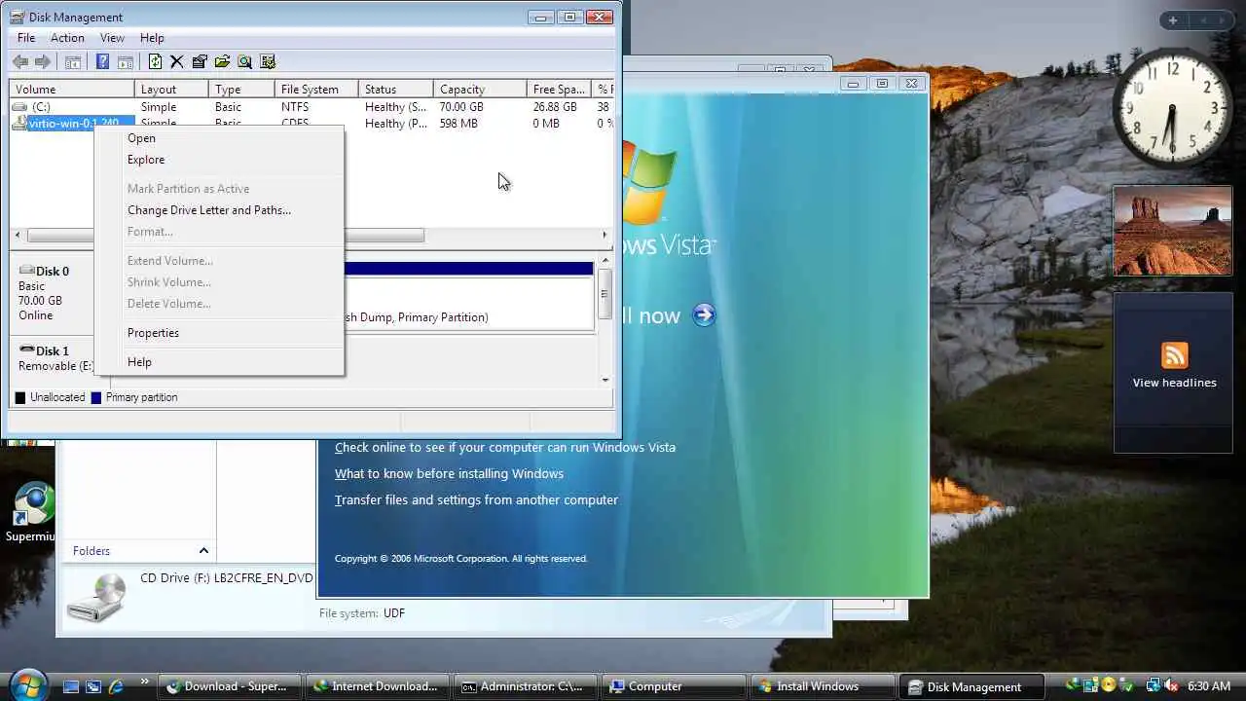Click the Forward arrow in Disk Management toolbar
Screen dimensions: 1246x701
[43, 61]
